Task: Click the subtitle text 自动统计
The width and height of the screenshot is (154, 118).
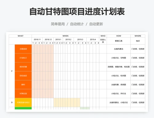Action: pos(77,24)
